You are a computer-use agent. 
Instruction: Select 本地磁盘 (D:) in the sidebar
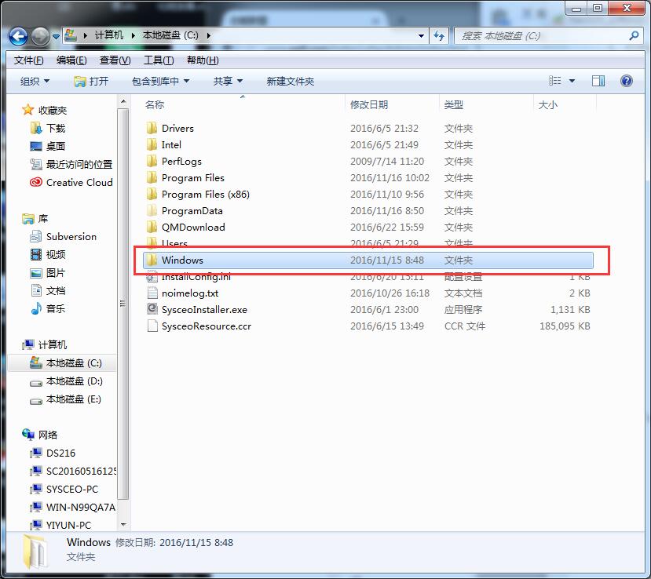(74, 381)
